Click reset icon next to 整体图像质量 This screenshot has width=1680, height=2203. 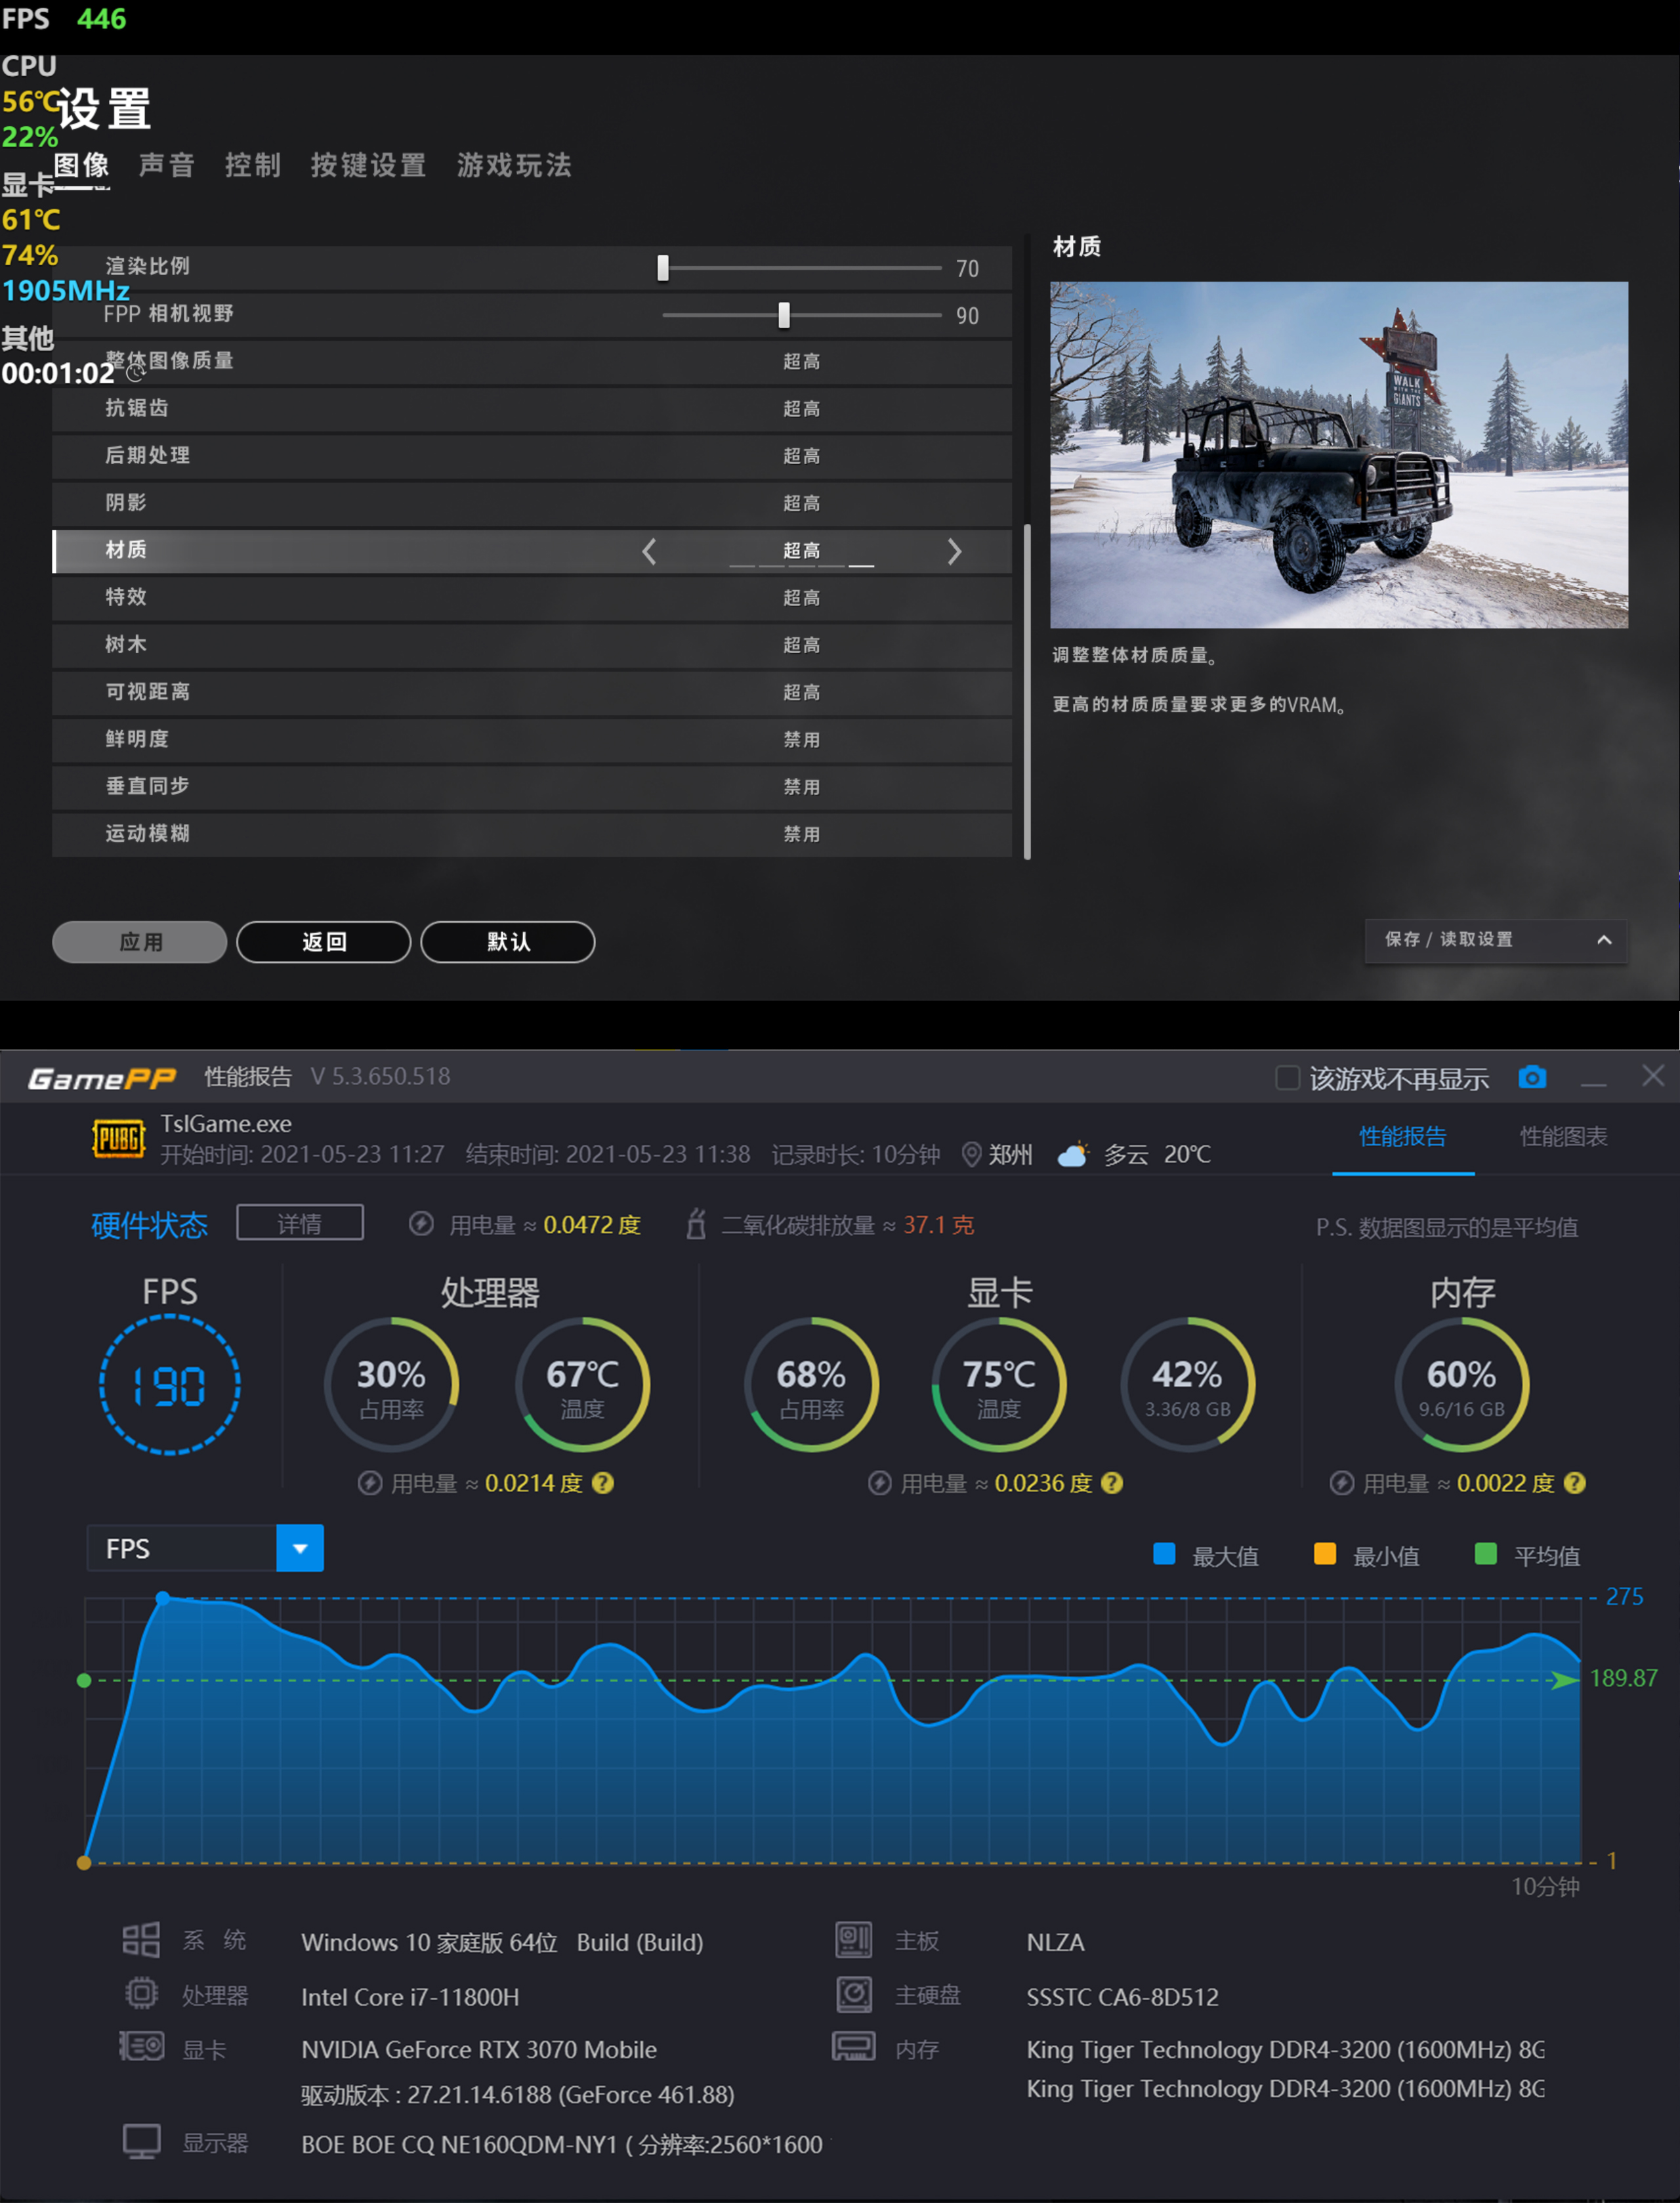tap(135, 372)
